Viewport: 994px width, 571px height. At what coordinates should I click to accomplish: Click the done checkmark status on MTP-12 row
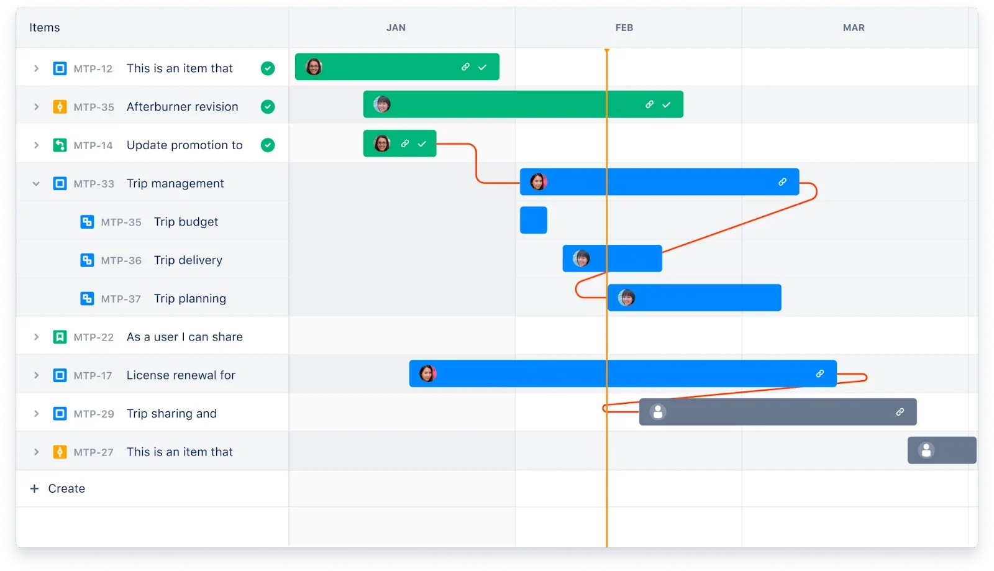pyautogui.click(x=268, y=68)
